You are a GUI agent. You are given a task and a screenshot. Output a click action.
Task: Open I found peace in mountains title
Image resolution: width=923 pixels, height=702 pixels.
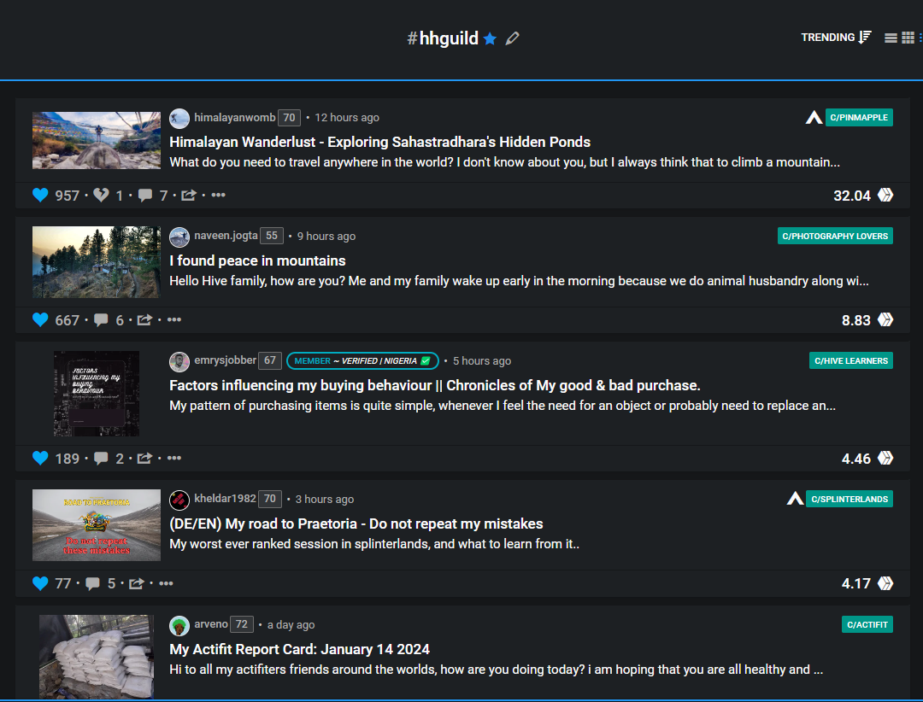click(257, 260)
